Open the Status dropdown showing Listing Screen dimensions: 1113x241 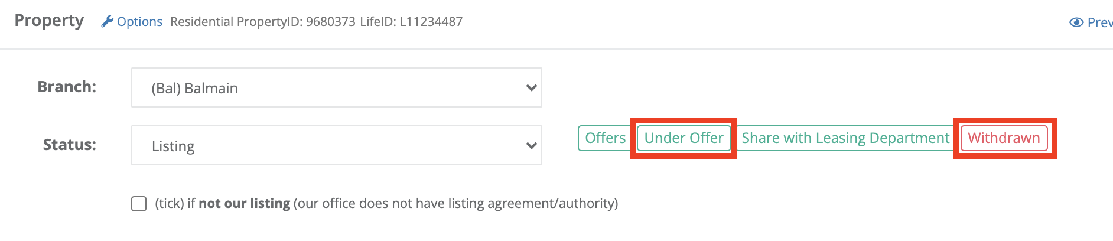[x=337, y=145]
